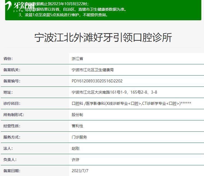
Task: Select the filing date 2023/7/7
Action: pyautogui.click(x=80, y=171)
